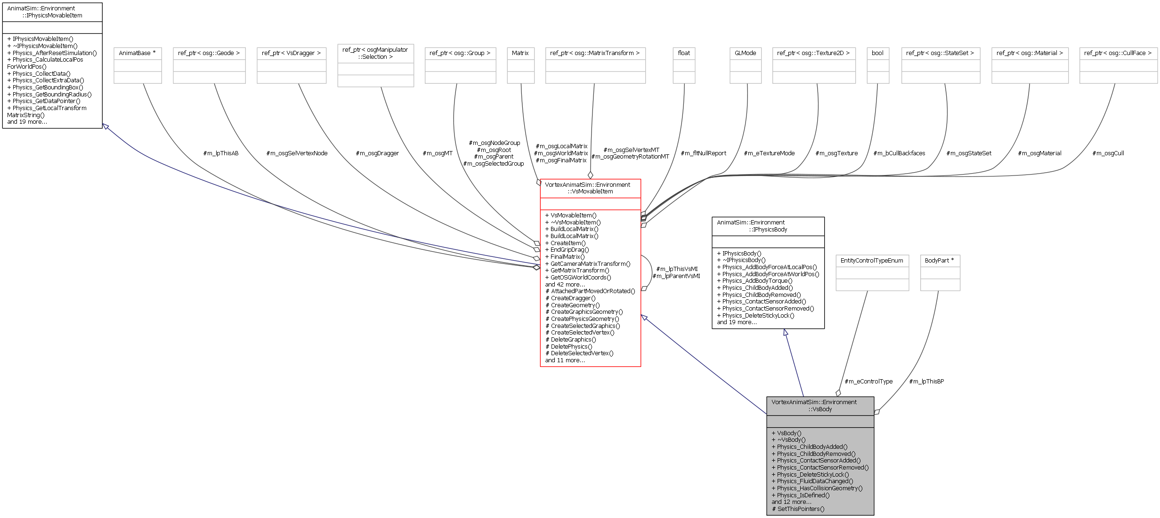1160x518 pixels.
Task: Click the 'and 12 more...' text in VsBody
Action: tap(791, 502)
